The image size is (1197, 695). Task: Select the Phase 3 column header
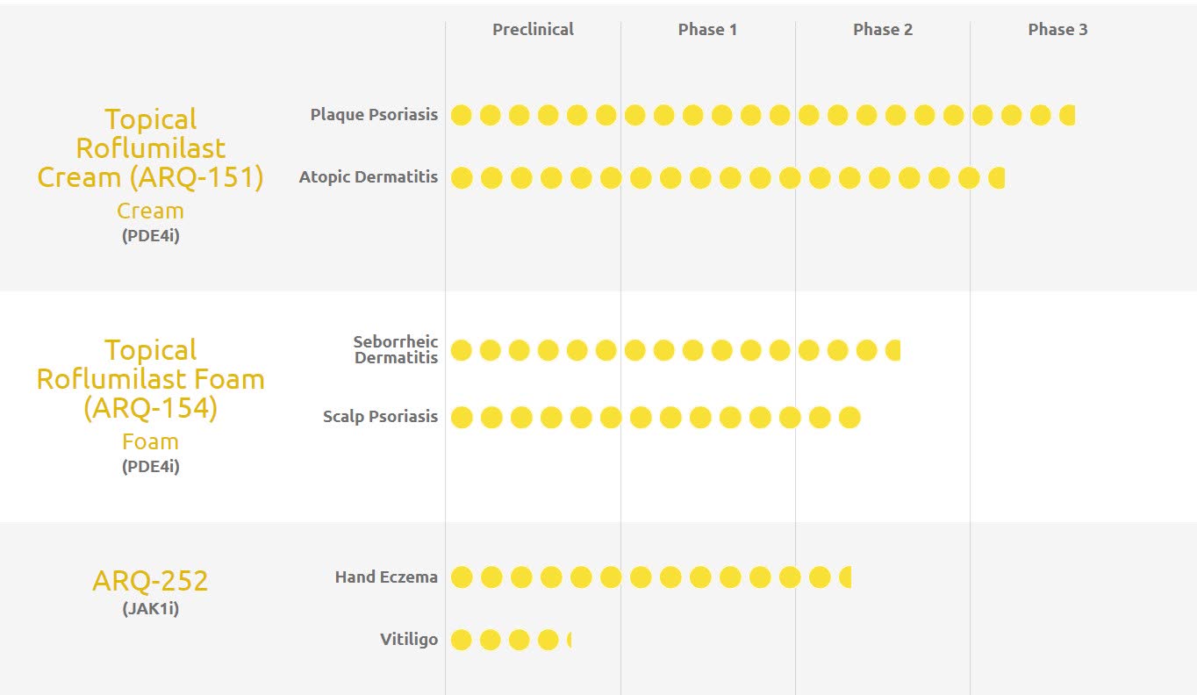(x=1057, y=30)
